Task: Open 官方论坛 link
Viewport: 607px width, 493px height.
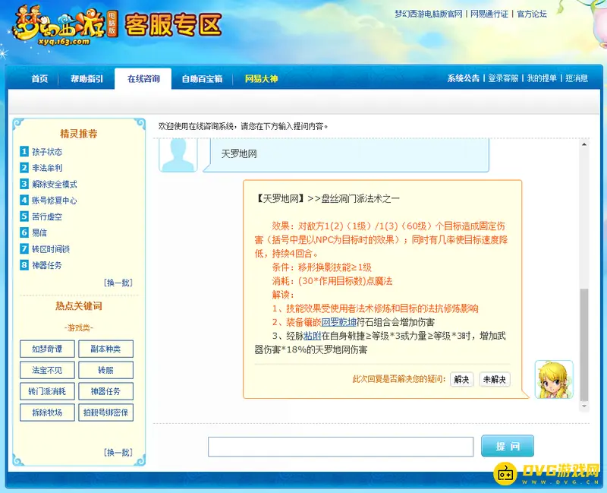Action: click(532, 14)
